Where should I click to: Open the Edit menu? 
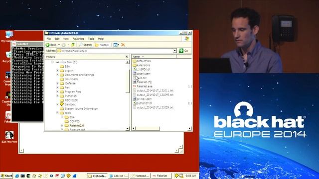point(57,39)
